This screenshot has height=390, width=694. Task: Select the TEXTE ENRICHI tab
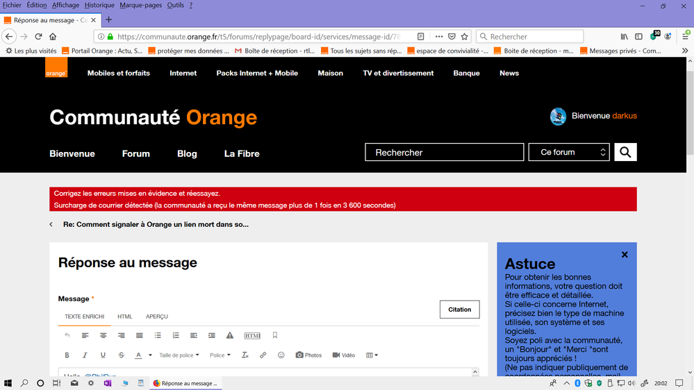point(85,316)
